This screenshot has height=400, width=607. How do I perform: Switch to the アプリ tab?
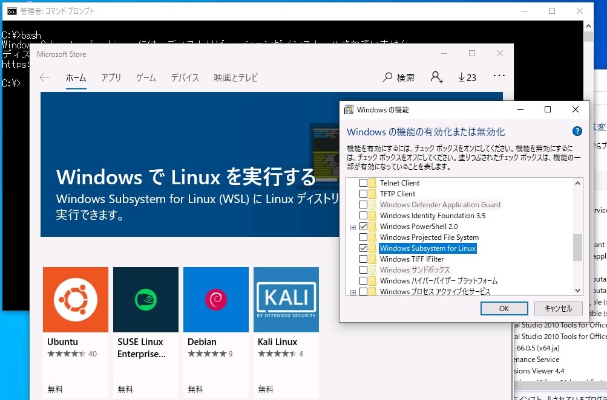111,78
